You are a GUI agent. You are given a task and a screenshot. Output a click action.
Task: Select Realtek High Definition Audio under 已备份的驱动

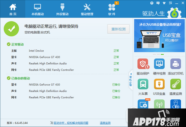coord(66,91)
